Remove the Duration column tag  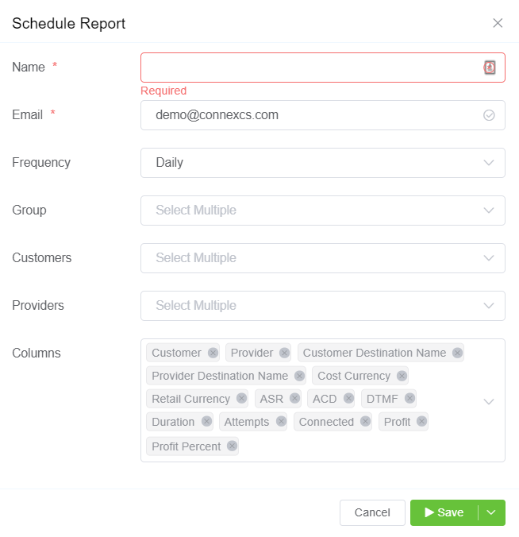click(206, 422)
